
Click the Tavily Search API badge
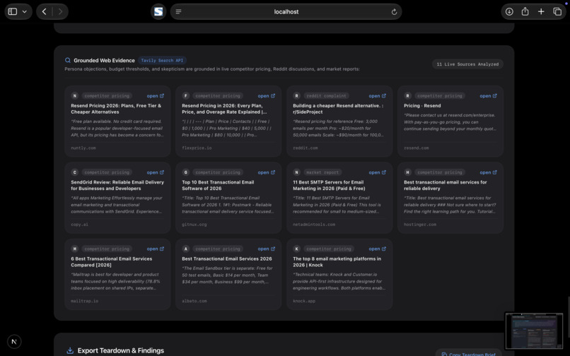click(162, 60)
